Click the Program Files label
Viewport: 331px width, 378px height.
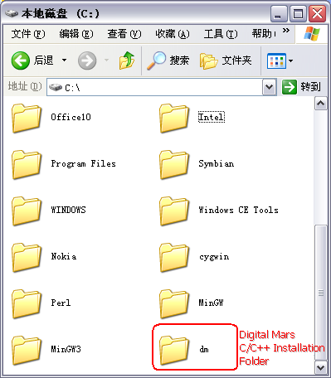(83, 163)
